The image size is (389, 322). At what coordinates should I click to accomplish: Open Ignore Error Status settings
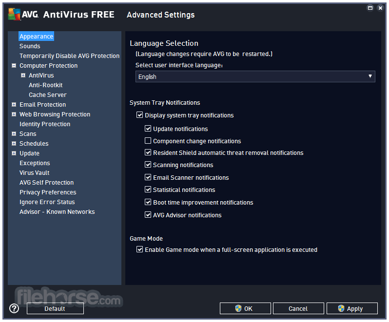point(47,202)
